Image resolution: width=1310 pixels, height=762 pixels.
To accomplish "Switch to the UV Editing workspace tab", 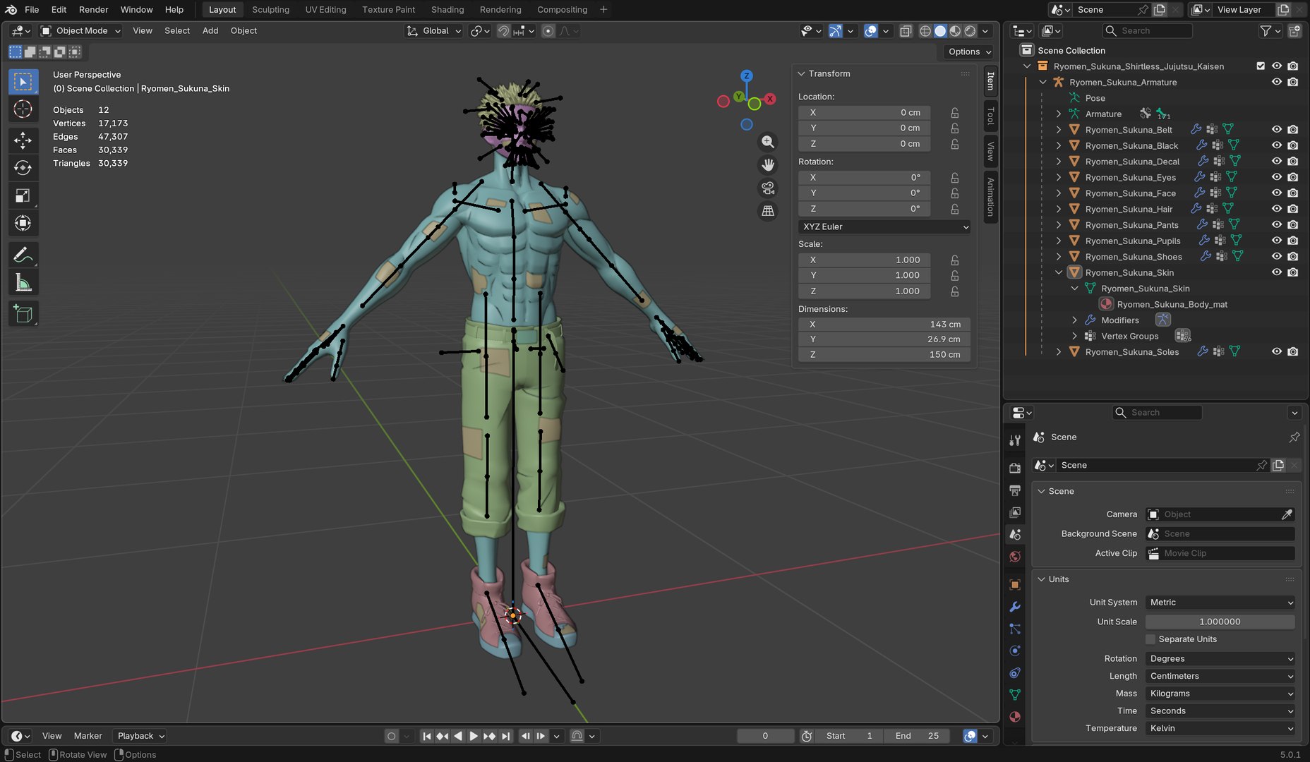I will click(325, 10).
